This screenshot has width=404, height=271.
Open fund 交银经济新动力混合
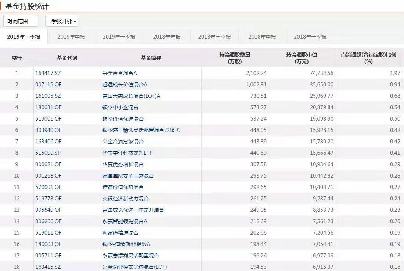click(x=126, y=198)
